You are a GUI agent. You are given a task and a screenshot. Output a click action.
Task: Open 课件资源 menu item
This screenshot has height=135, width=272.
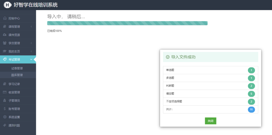point(18,35)
